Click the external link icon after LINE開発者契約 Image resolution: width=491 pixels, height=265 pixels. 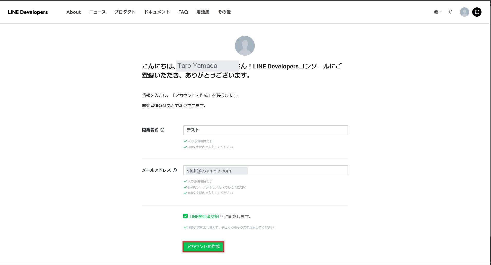coord(222,216)
